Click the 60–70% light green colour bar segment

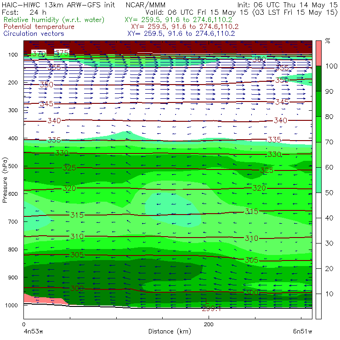tap(318, 154)
